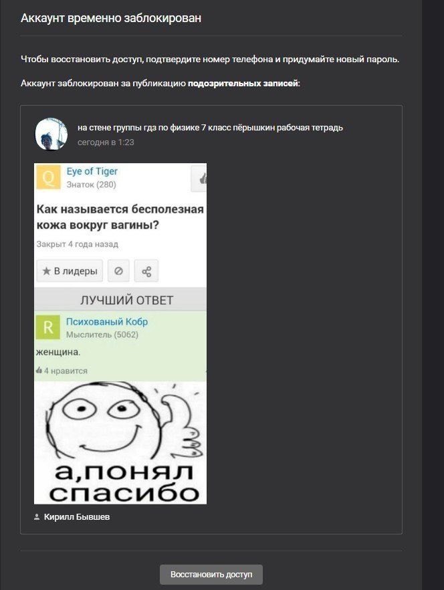Open the poster's round profile avatar
The height and width of the screenshot is (590, 444).
point(51,134)
